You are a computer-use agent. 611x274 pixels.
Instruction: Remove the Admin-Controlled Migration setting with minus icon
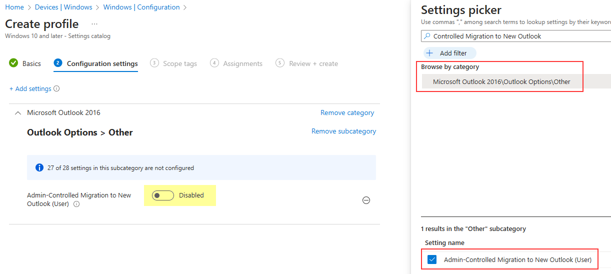pyautogui.click(x=366, y=200)
